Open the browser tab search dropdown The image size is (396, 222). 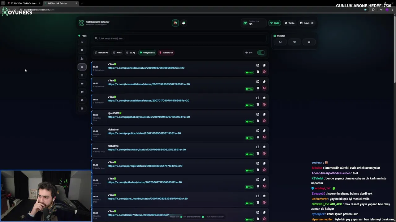coord(3,3)
